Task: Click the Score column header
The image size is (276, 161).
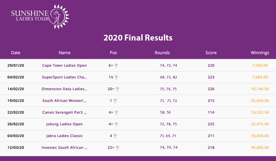Action: (211, 53)
